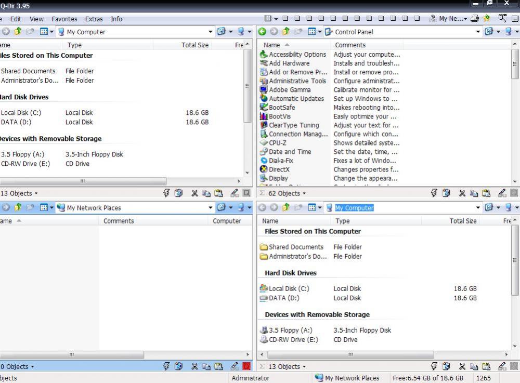This screenshot has width=520, height=383.
Task: Click paste icon in bottom-right pane status bar
Action: point(486,366)
